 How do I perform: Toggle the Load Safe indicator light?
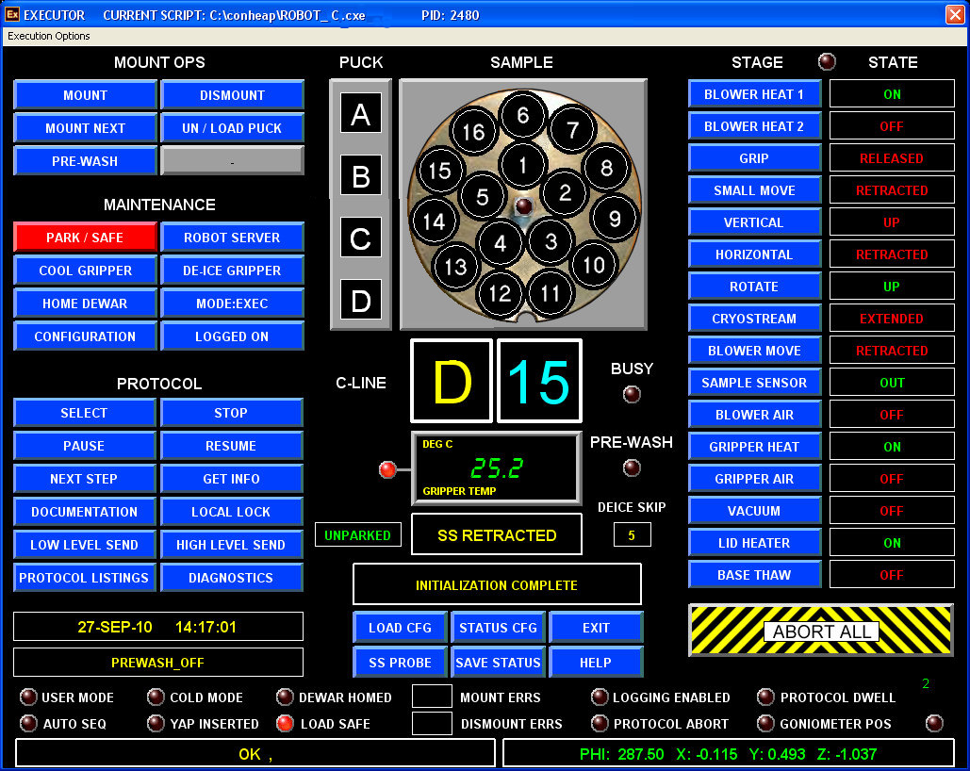[x=285, y=724]
